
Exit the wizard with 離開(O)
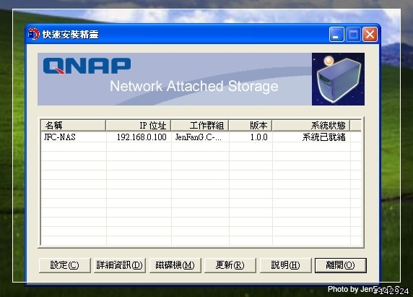point(341,265)
